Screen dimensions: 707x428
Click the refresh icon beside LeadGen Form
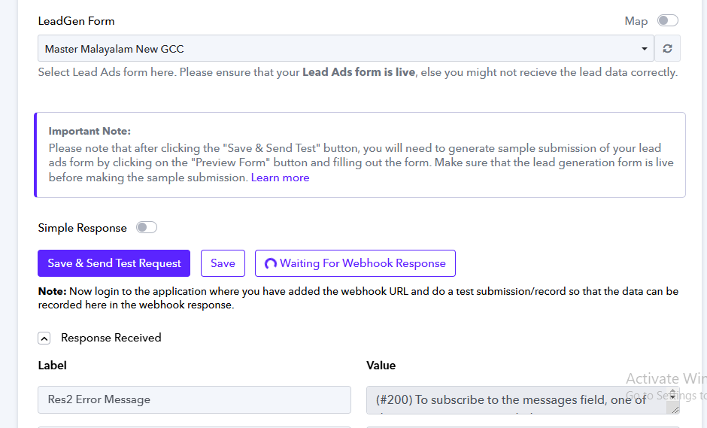(666, 49)
